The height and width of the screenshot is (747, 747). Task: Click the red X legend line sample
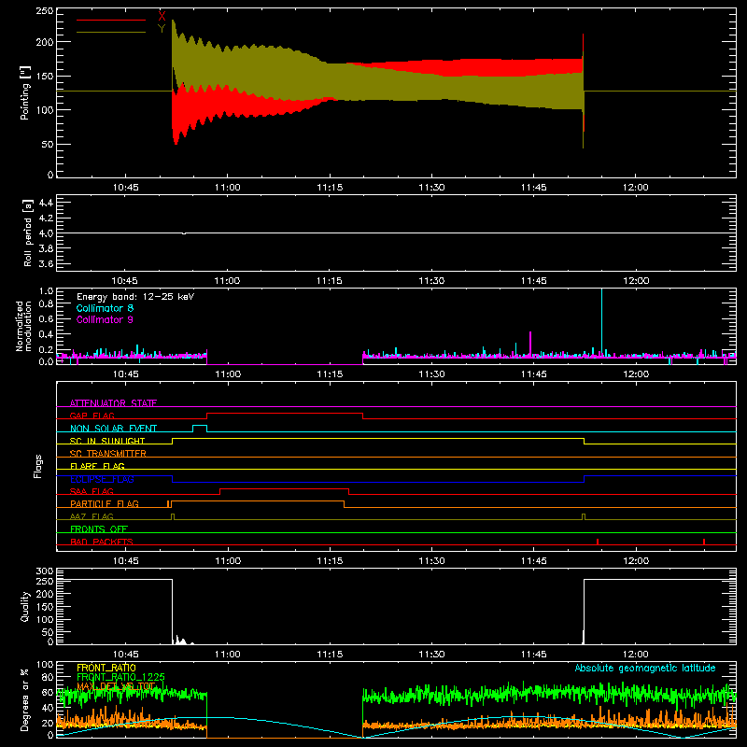click(111, 20)
